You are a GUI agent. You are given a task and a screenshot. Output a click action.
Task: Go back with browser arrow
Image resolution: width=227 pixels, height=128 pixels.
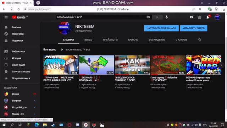(4, 9)
